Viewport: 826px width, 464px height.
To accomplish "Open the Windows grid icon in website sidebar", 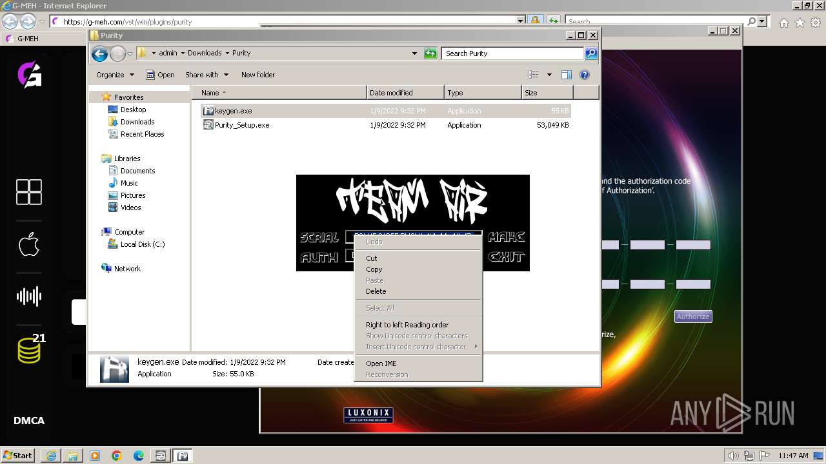I will click(29, 192).
